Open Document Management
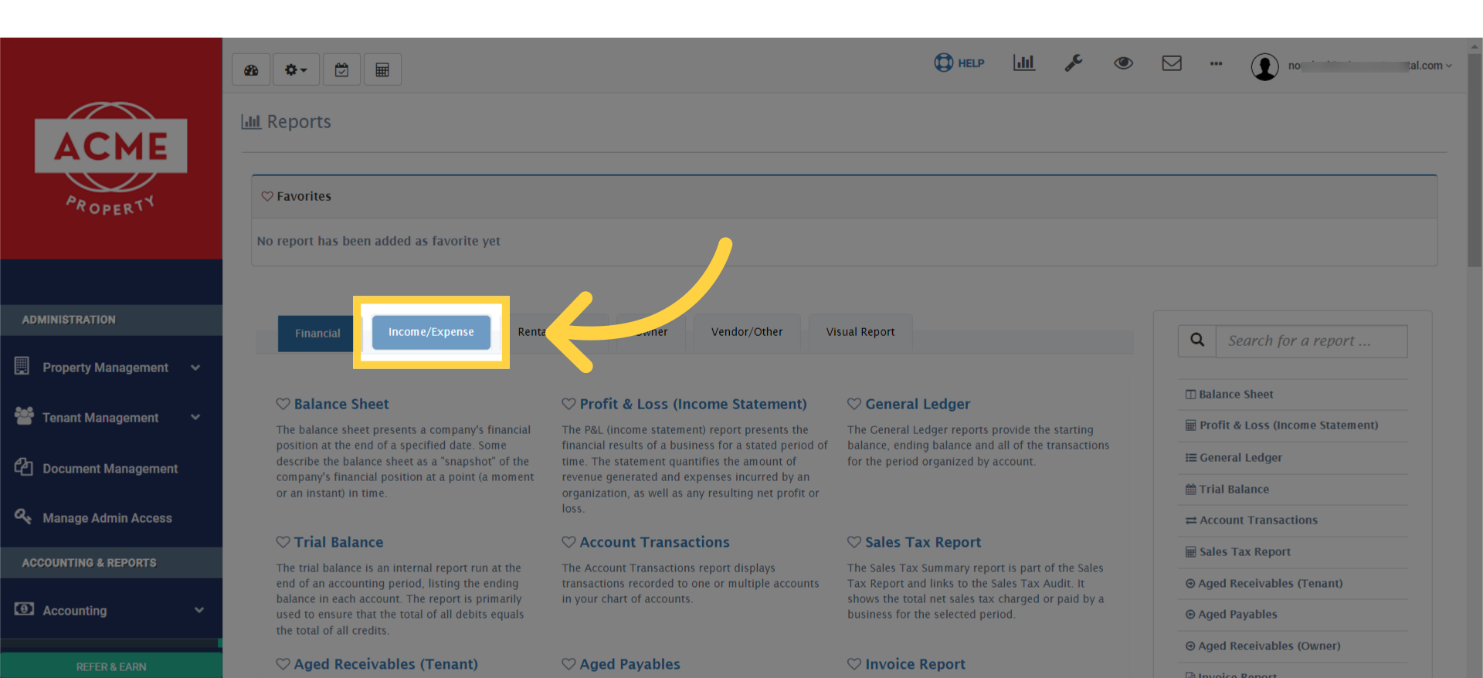The image size is (1483, 678). pos(111,469)
